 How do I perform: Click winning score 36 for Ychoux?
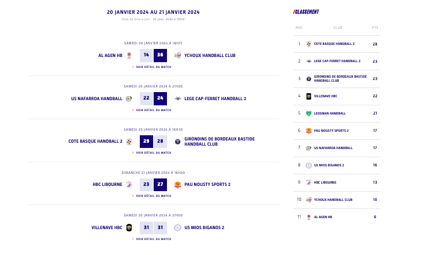click(x=160, y=55)
